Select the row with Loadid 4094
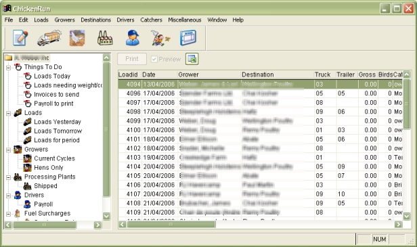This screenshot has width=417, height=247. point(261,85)
